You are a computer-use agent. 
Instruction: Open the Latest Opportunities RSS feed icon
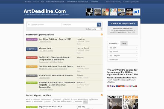[x=102, y=95]
